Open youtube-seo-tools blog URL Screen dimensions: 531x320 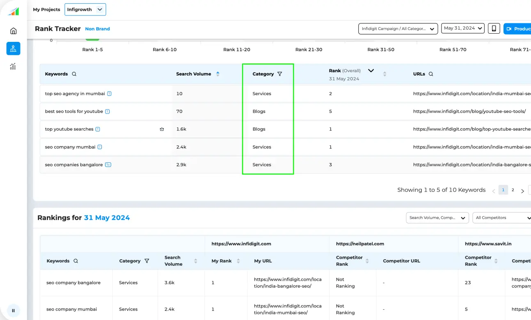[x=469, y=112]
